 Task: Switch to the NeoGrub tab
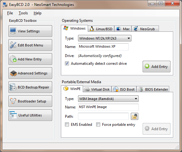coord(145,29)
